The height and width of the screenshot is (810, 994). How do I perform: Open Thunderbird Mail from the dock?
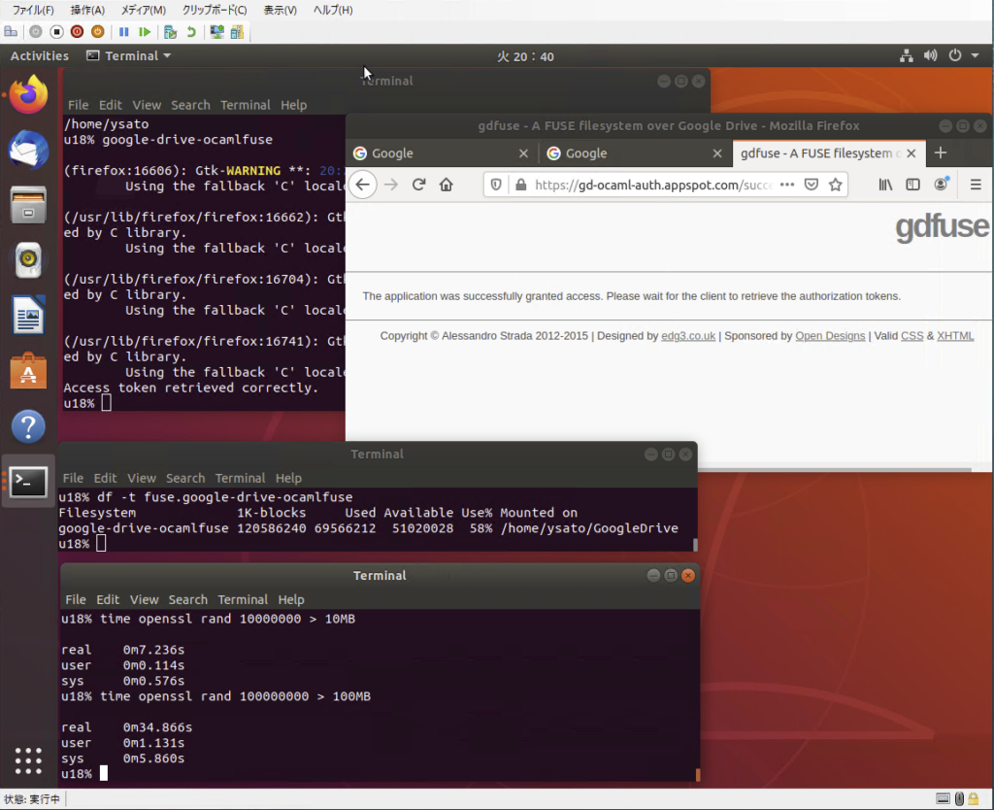pos(29,150)
